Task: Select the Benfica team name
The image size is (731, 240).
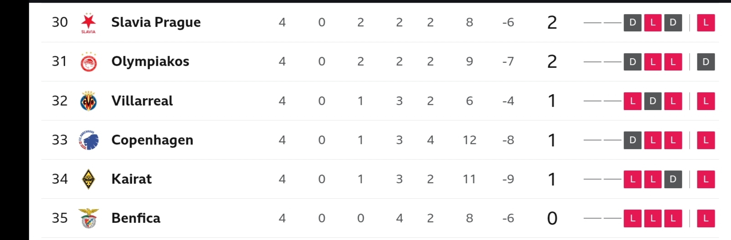Action: [136, 218]
